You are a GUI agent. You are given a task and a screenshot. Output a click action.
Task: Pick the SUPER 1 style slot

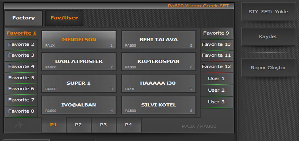pos(79,83)
